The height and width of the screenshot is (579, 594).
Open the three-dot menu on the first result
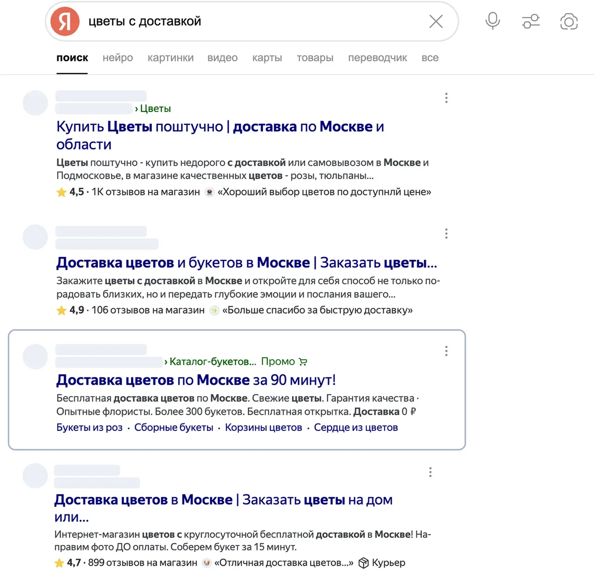446,98
